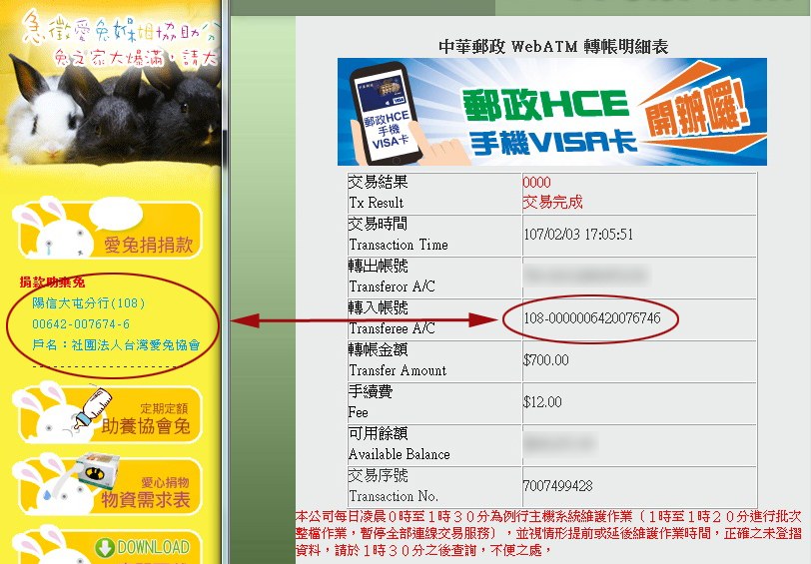The height and width of the screenshot is (564, 811).
Task: Click account number 00642-007674-6
Action: (x=81, y=324)
